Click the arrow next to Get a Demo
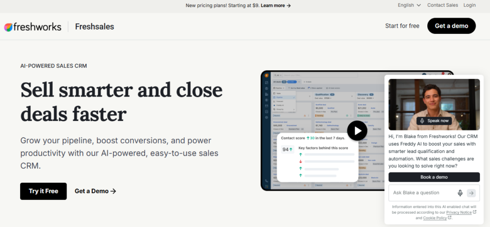 point(113,191)
